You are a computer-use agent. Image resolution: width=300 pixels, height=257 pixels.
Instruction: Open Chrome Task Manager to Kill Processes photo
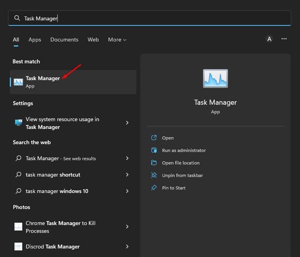[73, 227]
